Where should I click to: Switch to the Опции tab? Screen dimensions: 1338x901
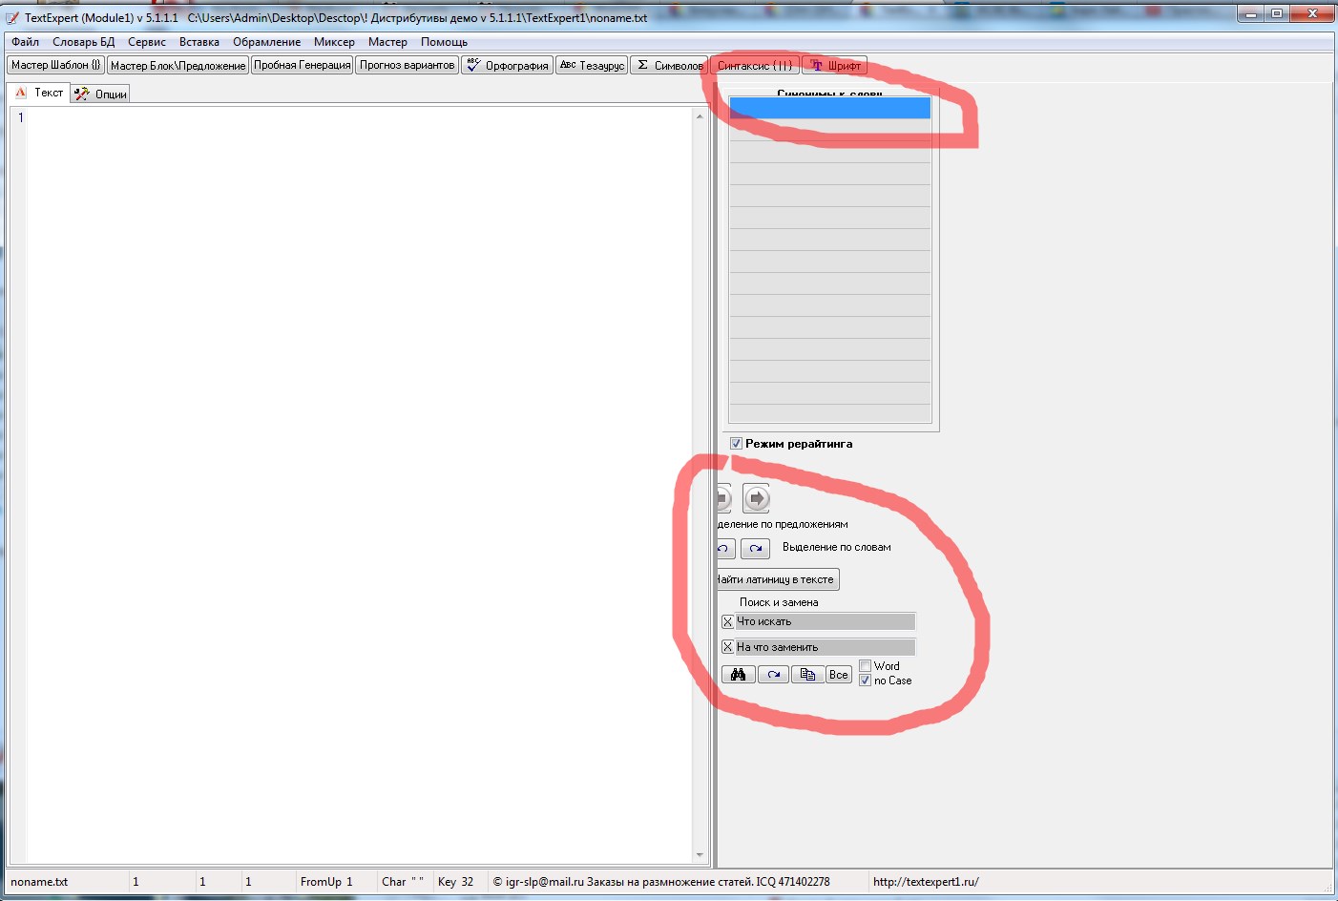(x=100, y=94)
